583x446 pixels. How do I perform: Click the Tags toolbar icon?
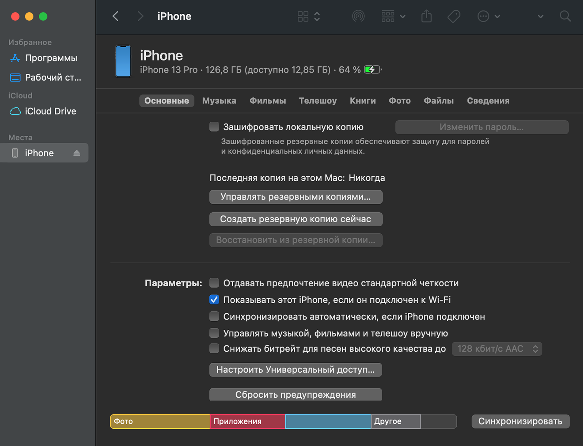tap(454, 16)
